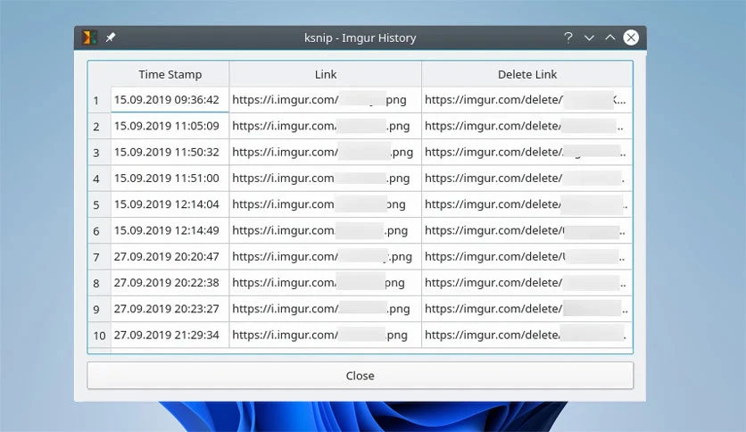
Task: Click the imgur delete link in row 4
Action: coord(527,179)
